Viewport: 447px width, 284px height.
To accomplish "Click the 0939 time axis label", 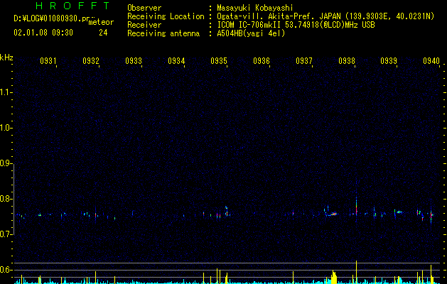I will tap(389, 60).
